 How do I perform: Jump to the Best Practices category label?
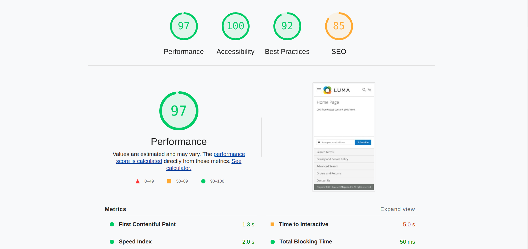[x=287, y=52]
